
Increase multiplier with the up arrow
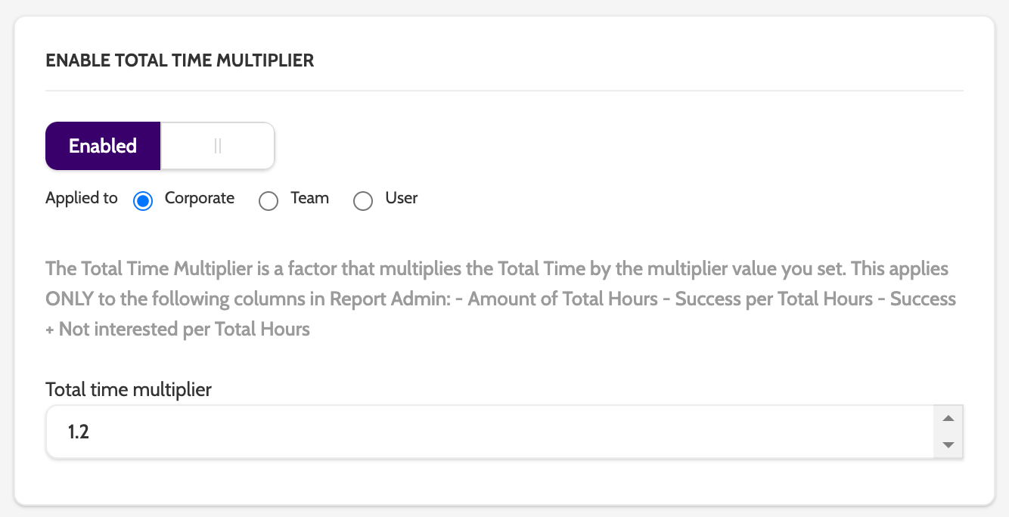click(948, 418)
